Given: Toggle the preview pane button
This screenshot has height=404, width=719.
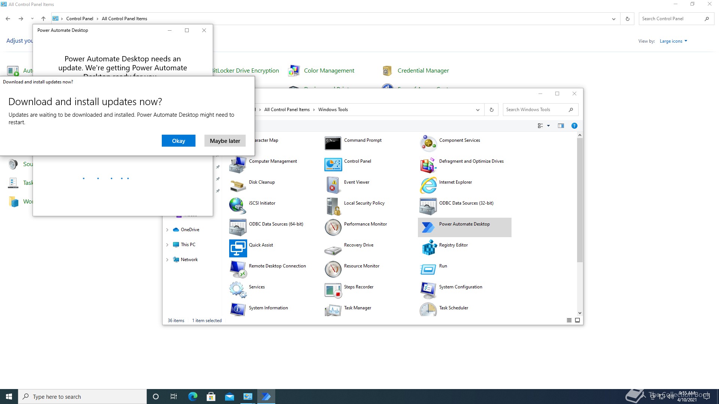Looking at the screenshot, I should point(561,126).
